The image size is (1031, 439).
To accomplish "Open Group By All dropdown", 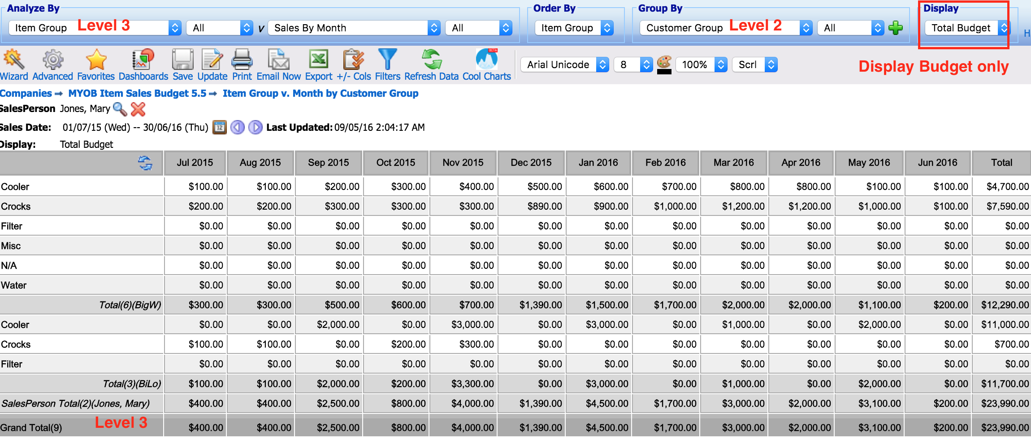I will [851, 28].
